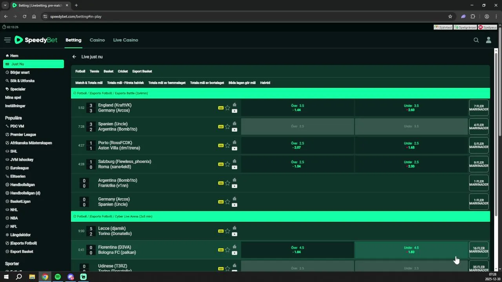The height and width of the screenshot is (282, 502).
Task: Expand 16 fler marknader for Fiorentina match
Action: (479, 250)
